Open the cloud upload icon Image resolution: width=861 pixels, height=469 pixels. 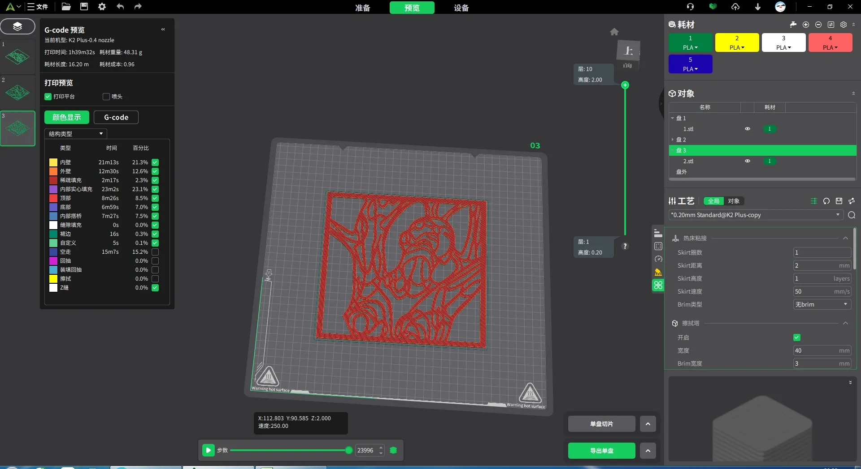click(x=735, y=7)
